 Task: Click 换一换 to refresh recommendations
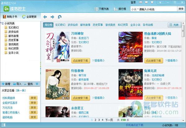[21, 90]
